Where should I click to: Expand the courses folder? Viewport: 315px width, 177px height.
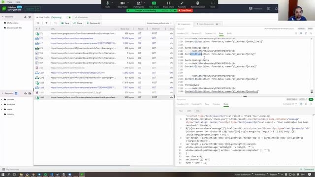[2, 99]
